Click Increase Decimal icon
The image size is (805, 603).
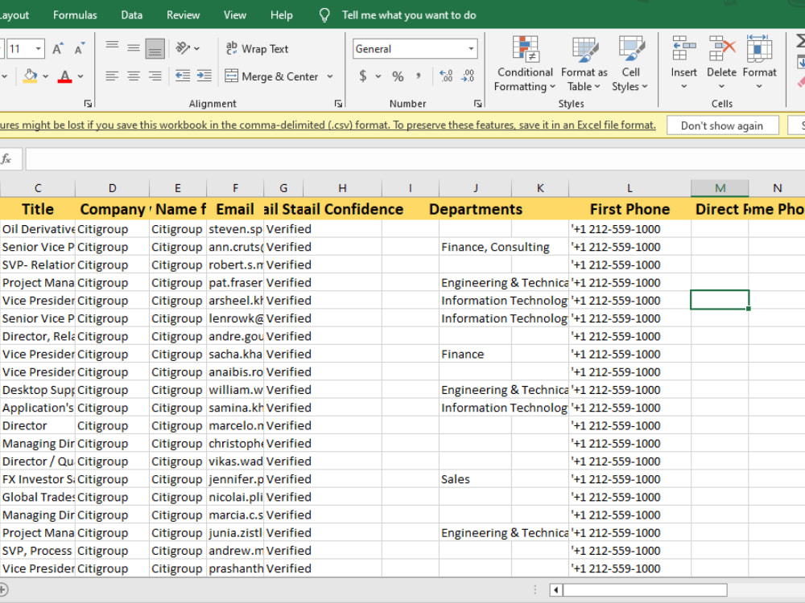[x=446, y=76]
